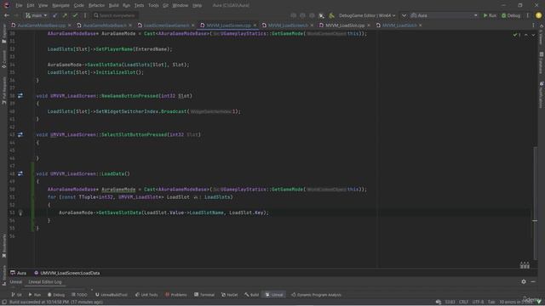Open the Git tool window
Viewport: 545px width, 306px height.
click(x=16, y=295)
